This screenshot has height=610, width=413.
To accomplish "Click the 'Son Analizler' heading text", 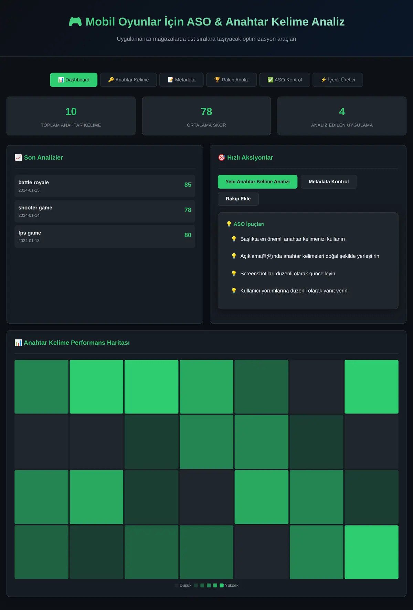I will 43,157.
